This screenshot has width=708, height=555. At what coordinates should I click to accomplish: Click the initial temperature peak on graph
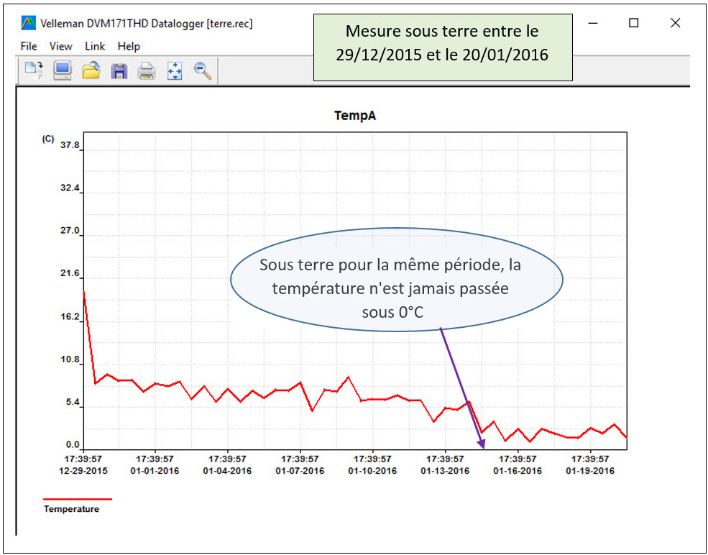85,292
